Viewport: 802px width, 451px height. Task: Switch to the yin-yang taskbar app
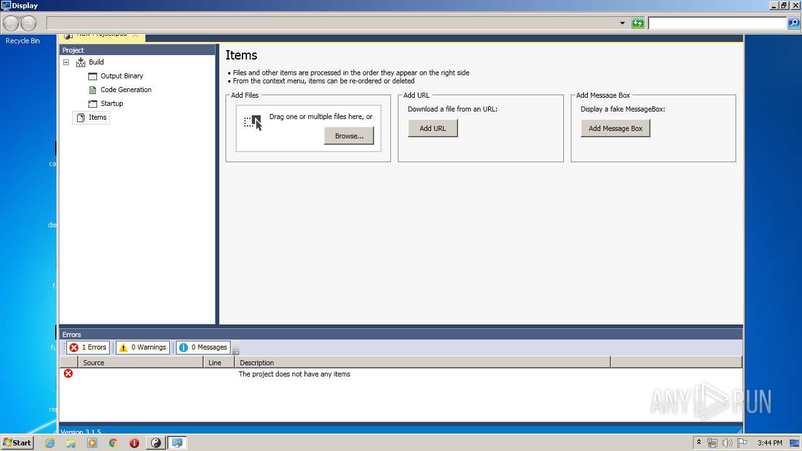click(x=156, y=443)
